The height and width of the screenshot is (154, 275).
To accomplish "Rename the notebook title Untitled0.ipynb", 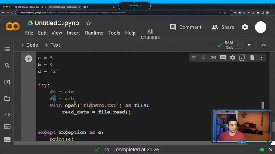I will point(57,23).
